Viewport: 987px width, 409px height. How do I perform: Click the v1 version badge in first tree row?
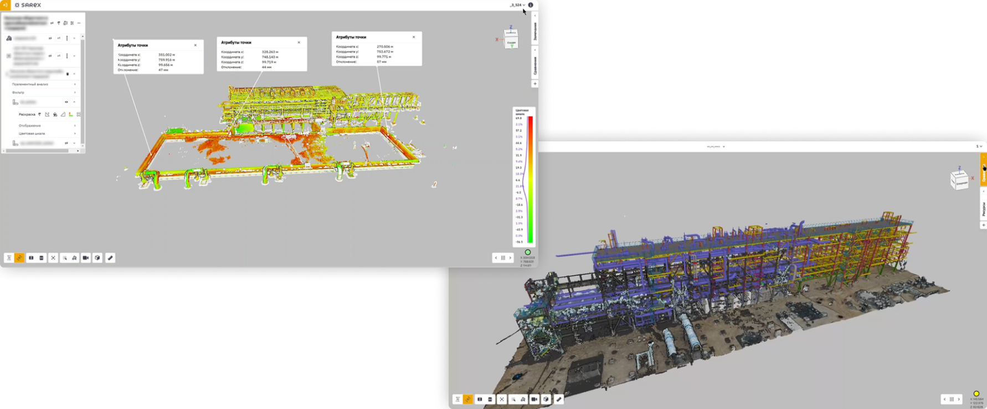[59, 38]
